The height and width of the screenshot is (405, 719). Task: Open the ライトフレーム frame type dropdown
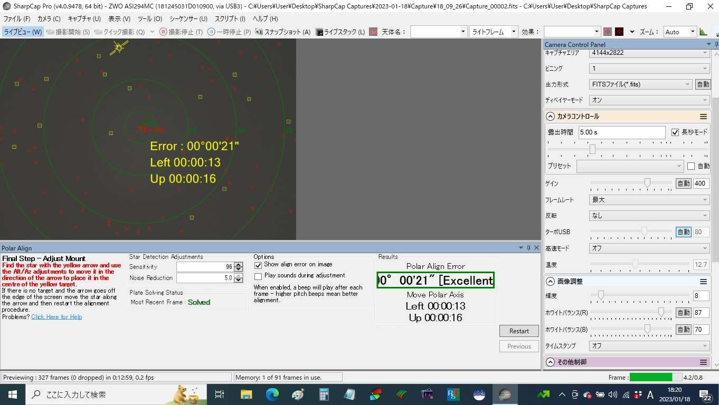494,32
